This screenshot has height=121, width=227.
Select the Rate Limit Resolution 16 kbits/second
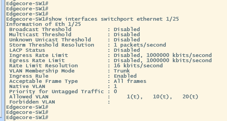click(x=138, y=66)
